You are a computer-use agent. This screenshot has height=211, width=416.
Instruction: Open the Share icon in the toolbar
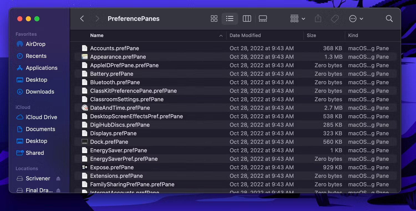[x=318, y=19]
